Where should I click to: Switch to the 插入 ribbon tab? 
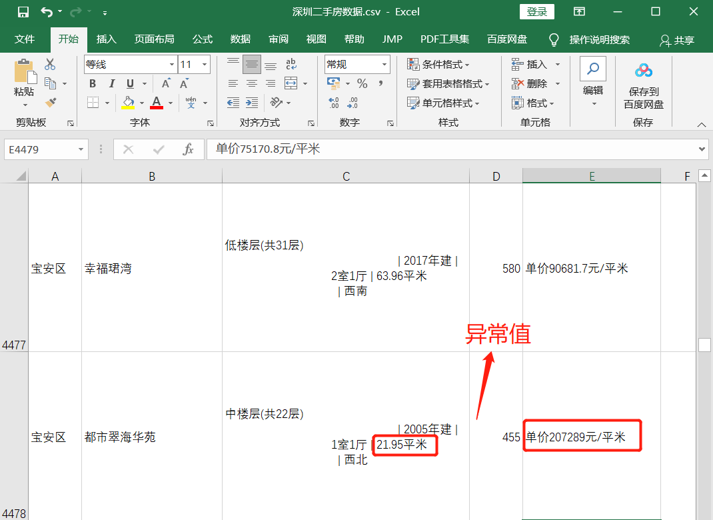click(x=106, y=39)
